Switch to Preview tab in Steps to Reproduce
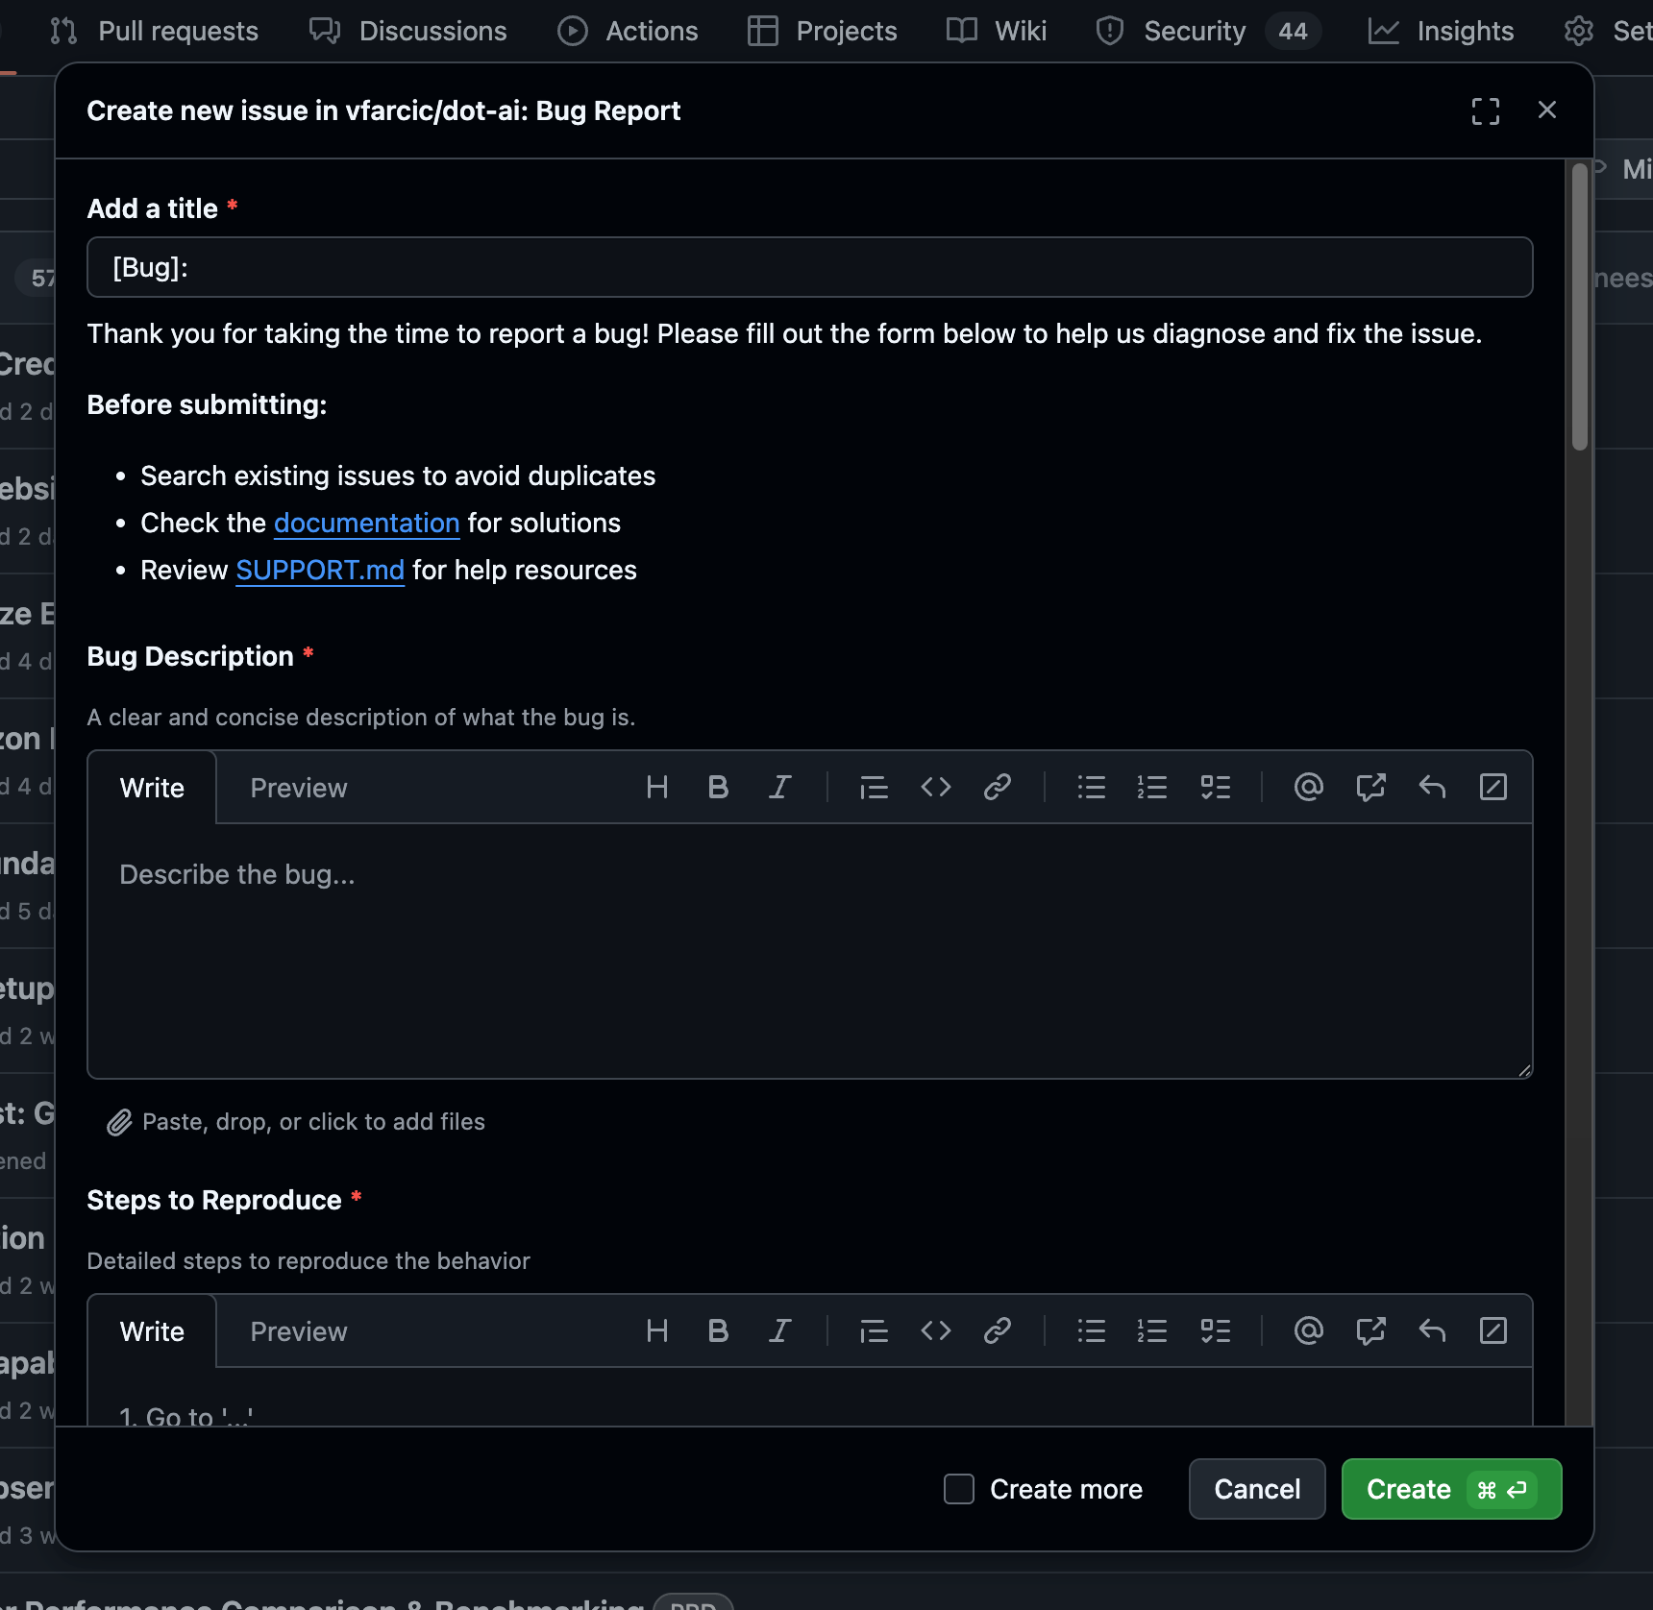The height and width of the screenshot is (1610, 1653). point(298,1331)
